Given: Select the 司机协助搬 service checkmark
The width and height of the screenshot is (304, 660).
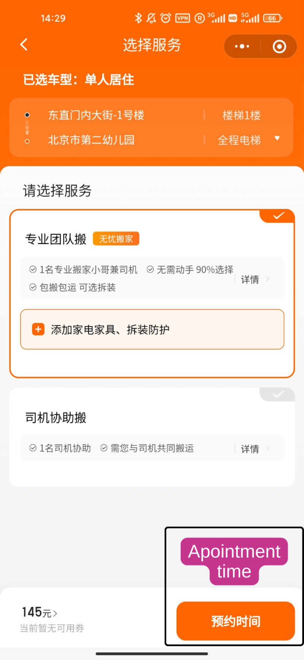Looking at the screenshot, I should pyautogui.click(x=278, y=394).
